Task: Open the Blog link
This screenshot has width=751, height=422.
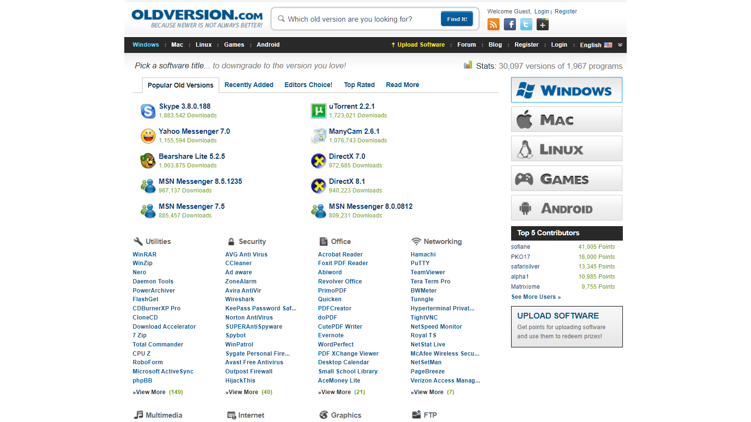Action: click(x=495, y=45)
